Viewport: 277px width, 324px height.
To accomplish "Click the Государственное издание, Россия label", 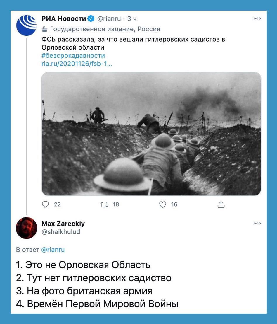I will [105, 29].
